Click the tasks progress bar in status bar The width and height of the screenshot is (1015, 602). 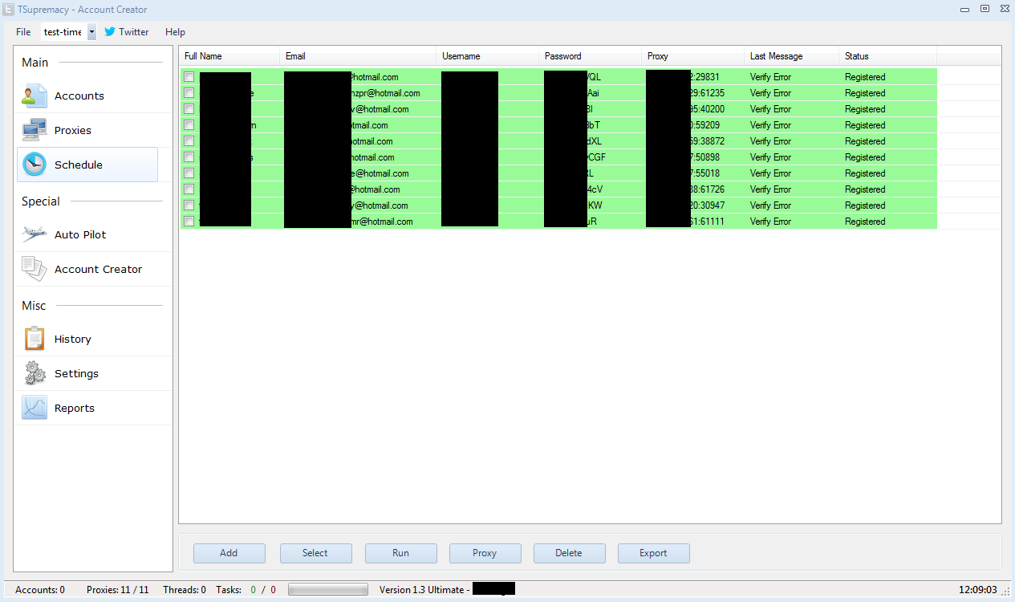(328, 590)
